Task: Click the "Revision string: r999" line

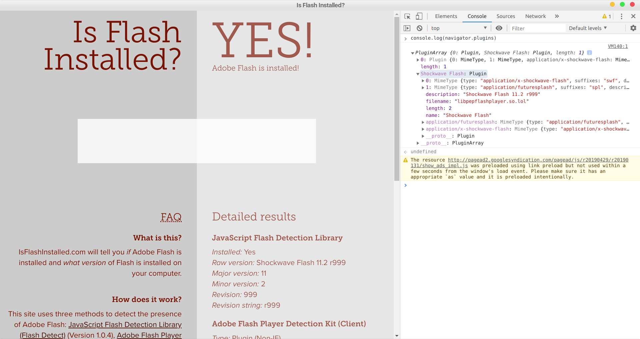Action: [246, 305]
